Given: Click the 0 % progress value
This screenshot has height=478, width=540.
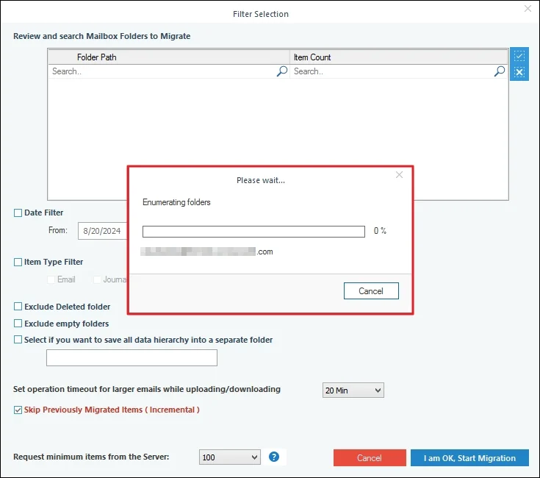Looking at the screenshot, I should [x=380, y=231].
